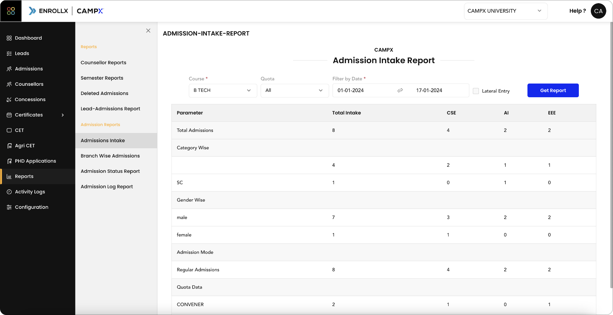The height and width of the screenshot is (315, 613).
Task: Click the date range swap arrows icon
Action: click(400, 90)
